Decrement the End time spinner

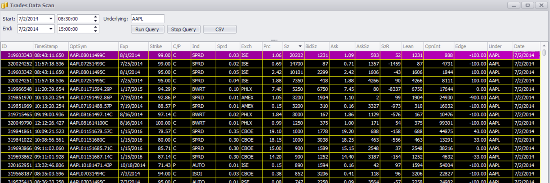point(96,31)
